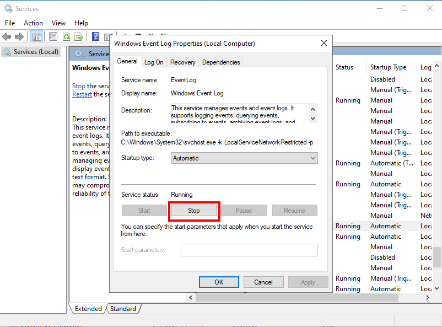Select the General tab
The height and width of the screenshot is (327, 442).
127,62
